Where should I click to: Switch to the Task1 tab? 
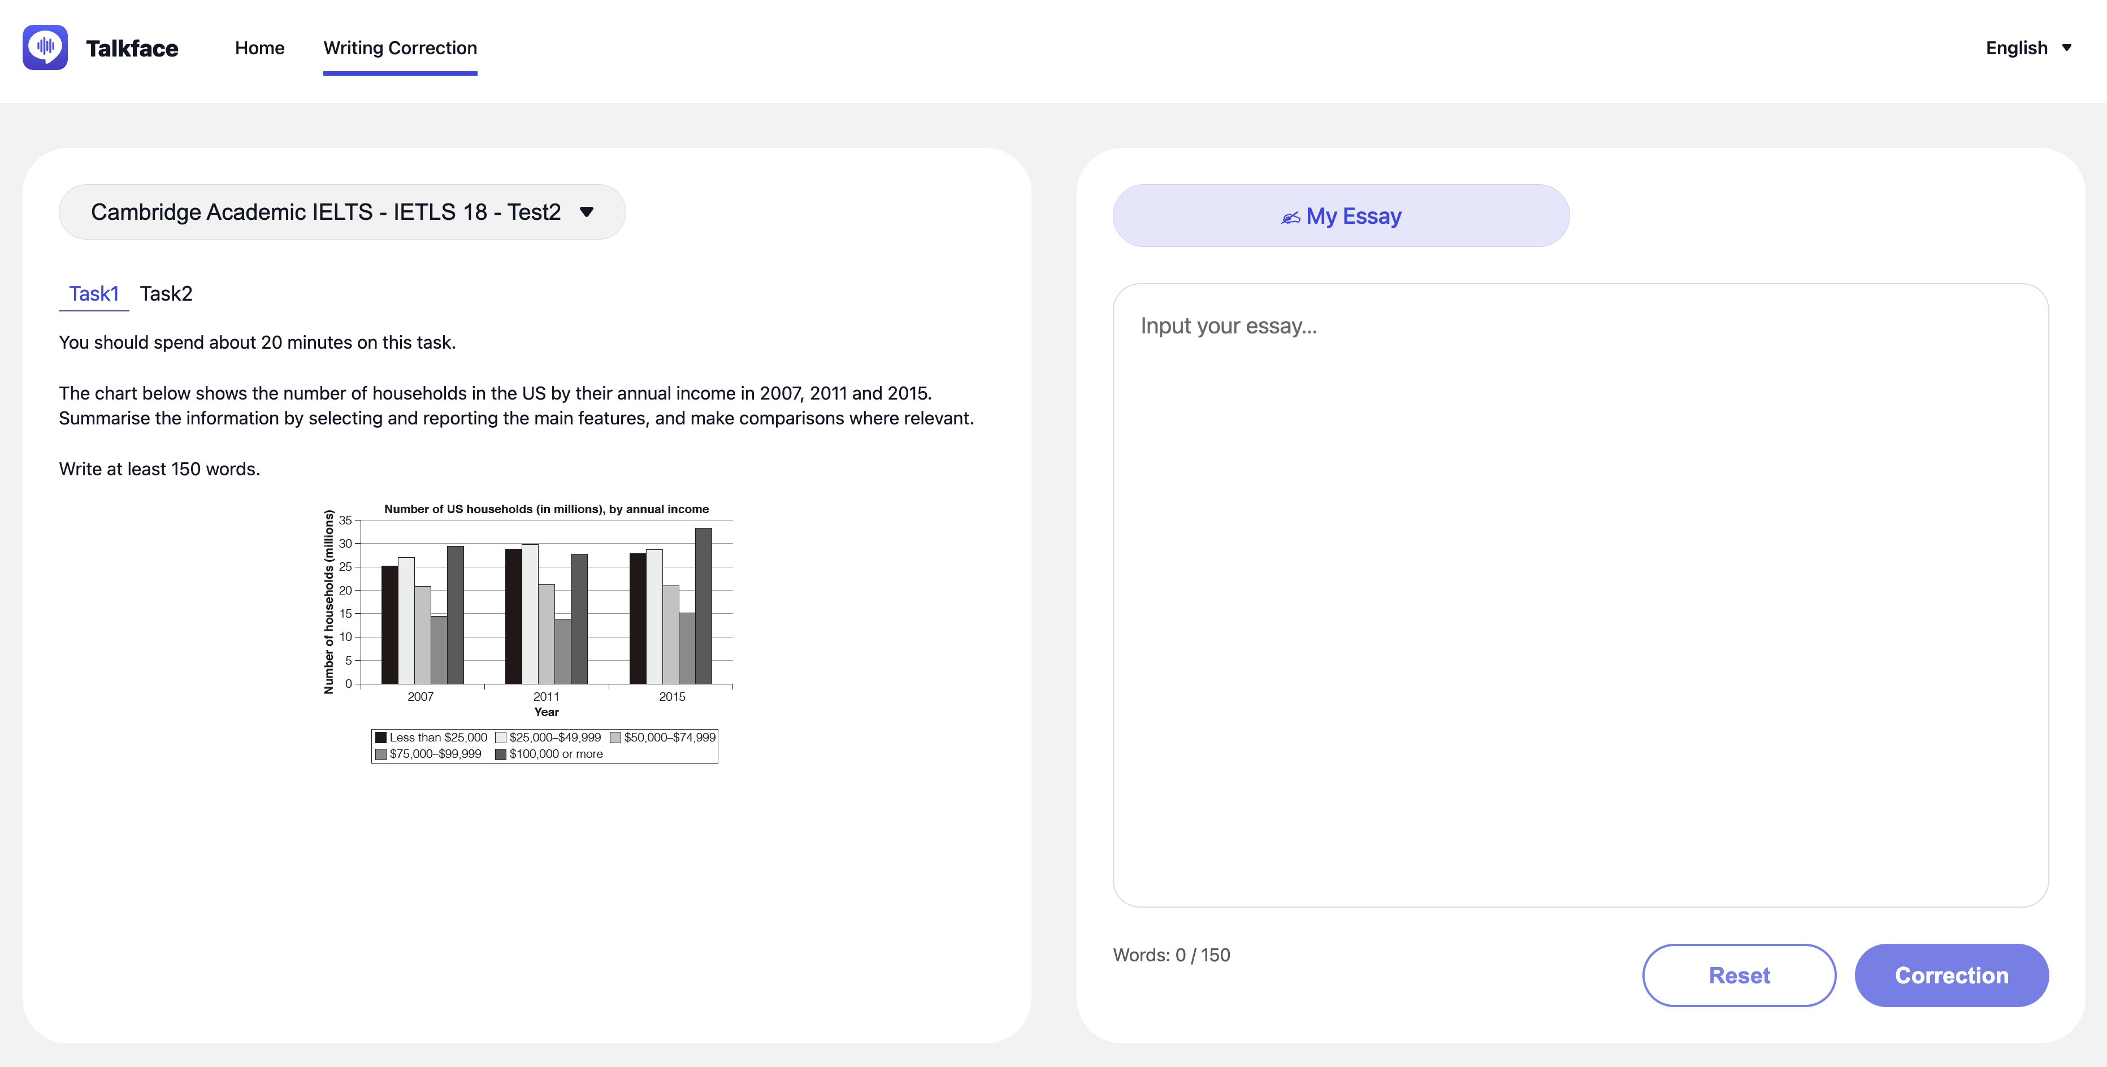[94, 293]
